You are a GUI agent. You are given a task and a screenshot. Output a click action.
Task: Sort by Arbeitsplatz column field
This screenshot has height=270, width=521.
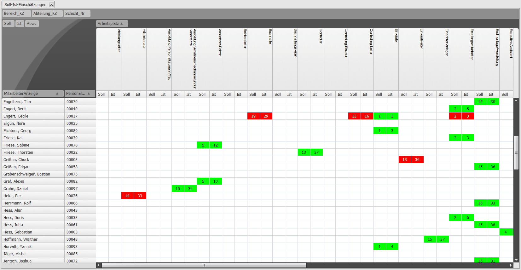pyautogui.click(x=112, y=24)
